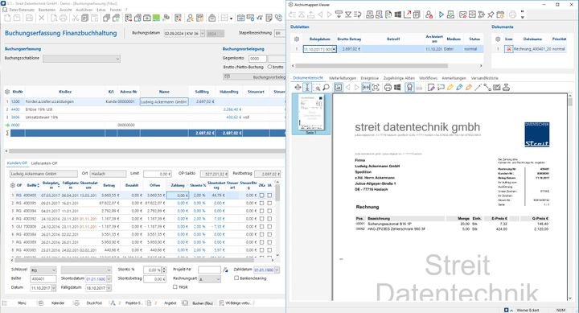Screen dimensions: 579x313
Task: Tick IA checkbox for row GU 700008
Action: pyautogui.click(x=269, y=226)
